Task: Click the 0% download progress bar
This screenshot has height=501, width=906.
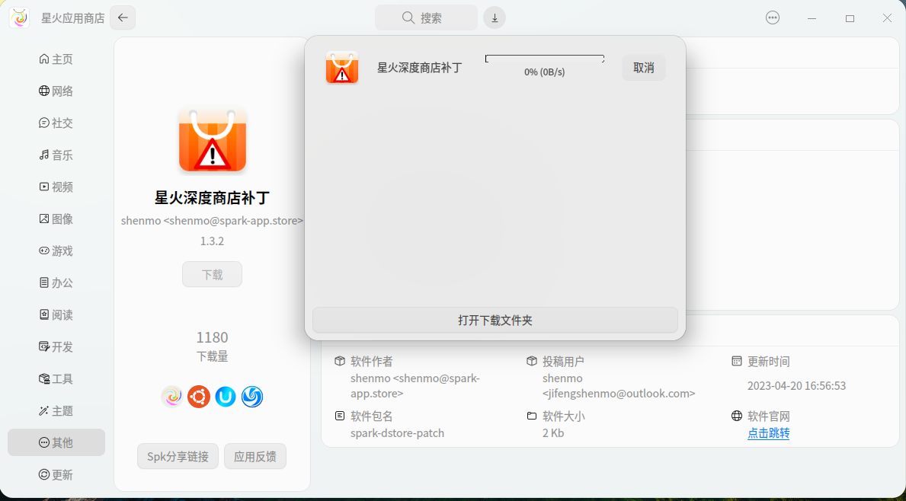Action: (544, 58)
